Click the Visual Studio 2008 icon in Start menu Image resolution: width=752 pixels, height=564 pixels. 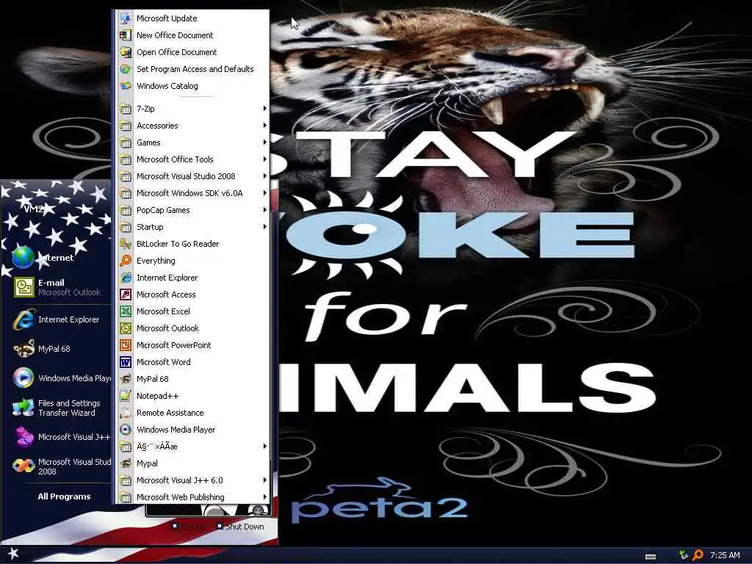click(23, 466)
